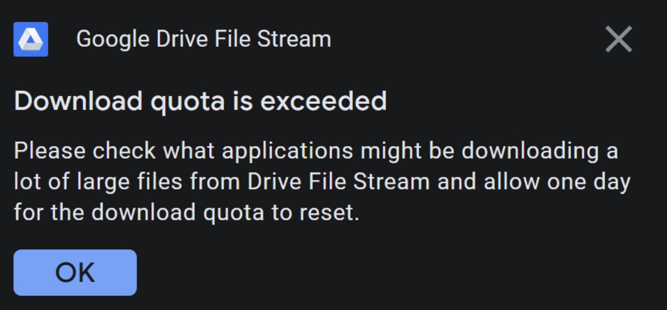667x310 pixels.
Task: Click the words "large files" in the message
Action: tap(130, 182)
